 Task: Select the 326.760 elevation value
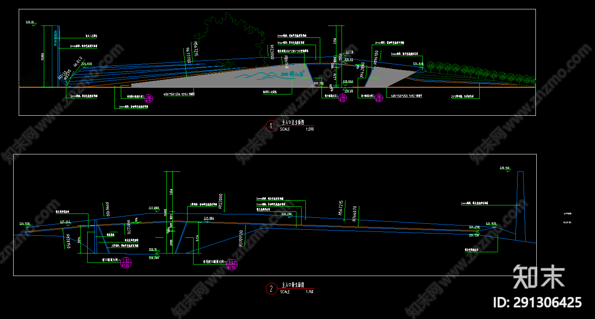pyautogui.click(x=287, y=214)
